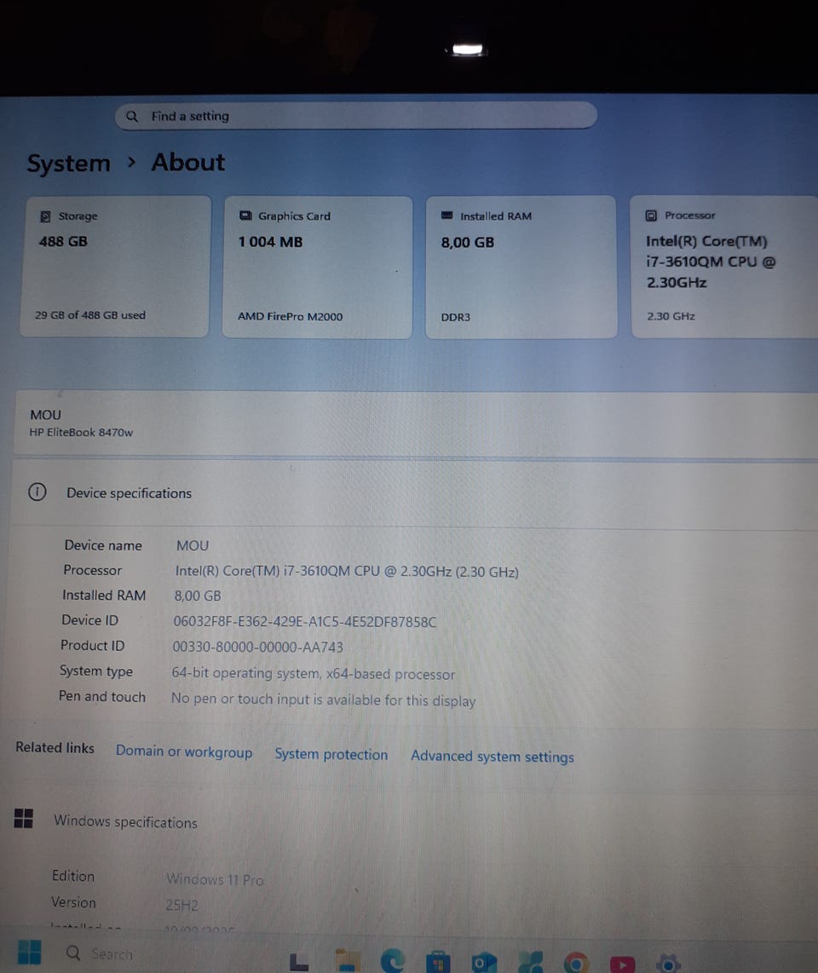Select the Processor value i7-3610QM text
818x973 pixels.
(x=346, y=572)
